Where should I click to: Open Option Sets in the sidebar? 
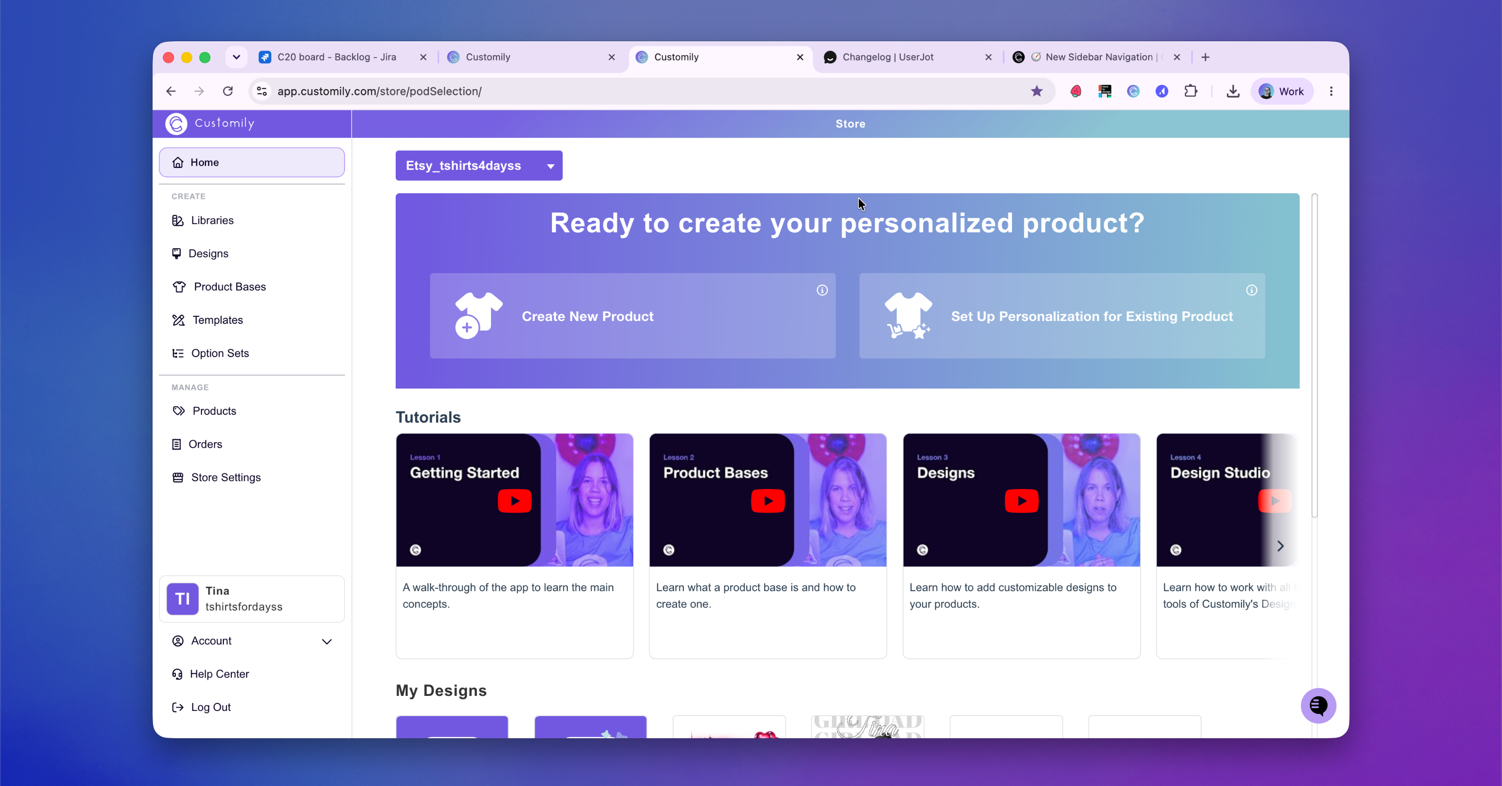point(252,353)
